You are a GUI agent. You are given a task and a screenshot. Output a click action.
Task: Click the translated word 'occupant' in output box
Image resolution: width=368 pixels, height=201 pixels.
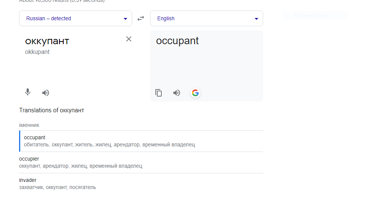(x=177, y=40)
